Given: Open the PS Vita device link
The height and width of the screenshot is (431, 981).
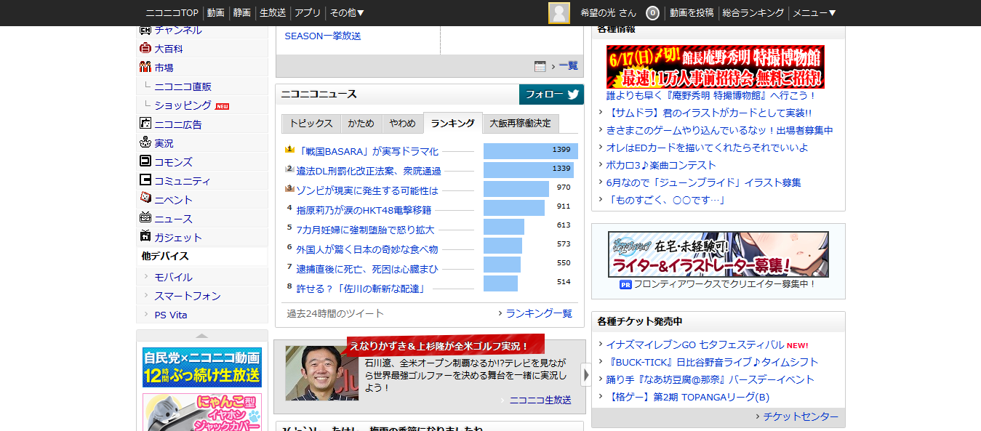Looking at the screenshot, I should [171, 315].
